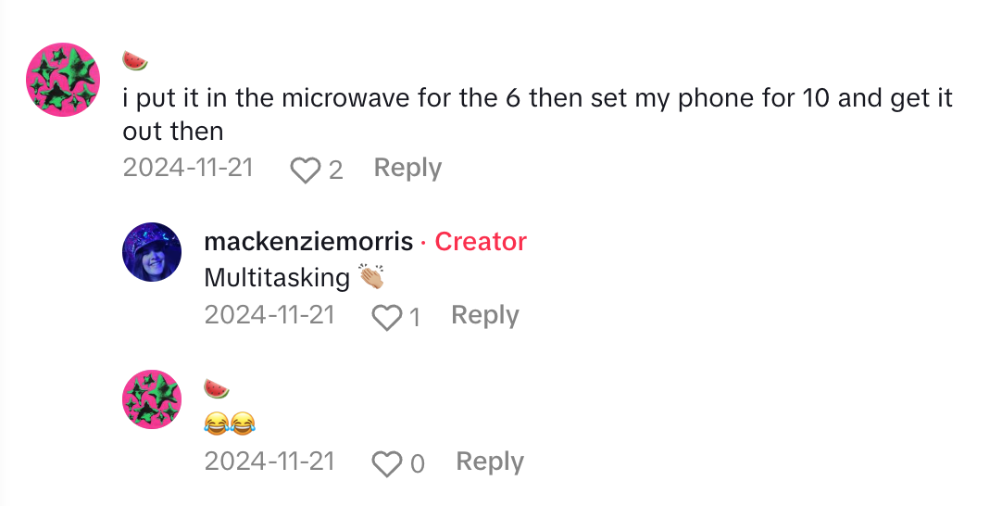Viewport: 1002px width, 506px height.
Task: Click the date under the Multitasking reply
Action: (269, 315)
